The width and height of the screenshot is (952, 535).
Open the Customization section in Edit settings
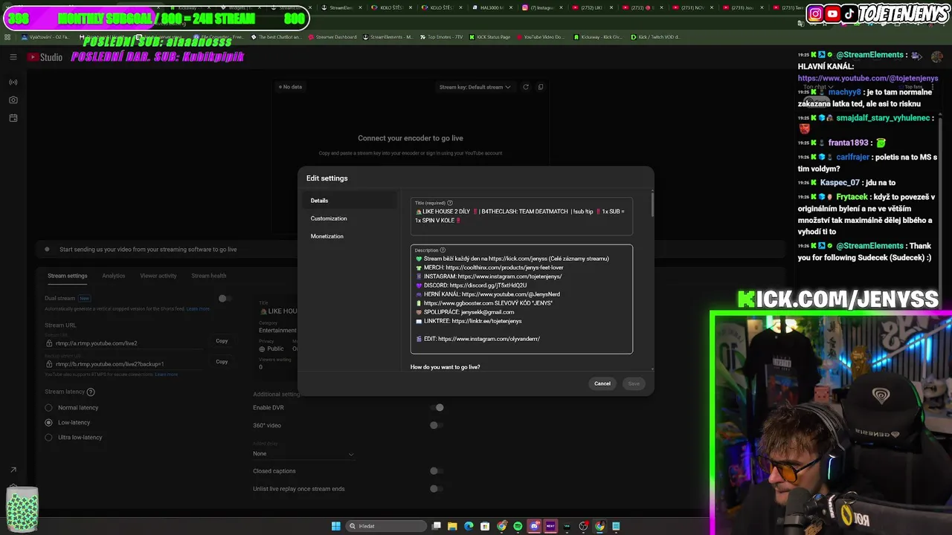click(x=350, y=218)
